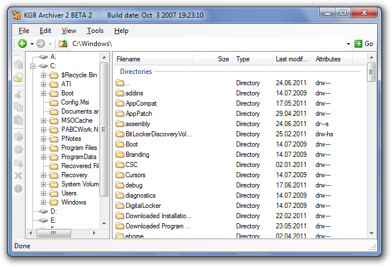Click the greyed Forward navigation arrow
Image resolution: width=392 pixels, height=267 pixels.
tap(41, 44)
